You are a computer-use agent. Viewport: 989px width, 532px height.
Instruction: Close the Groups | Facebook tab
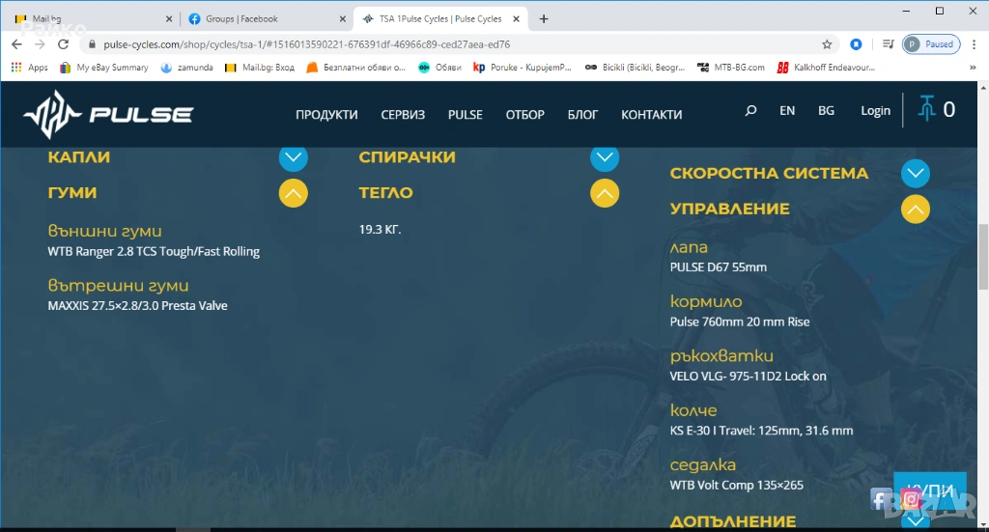click(343, 19)
